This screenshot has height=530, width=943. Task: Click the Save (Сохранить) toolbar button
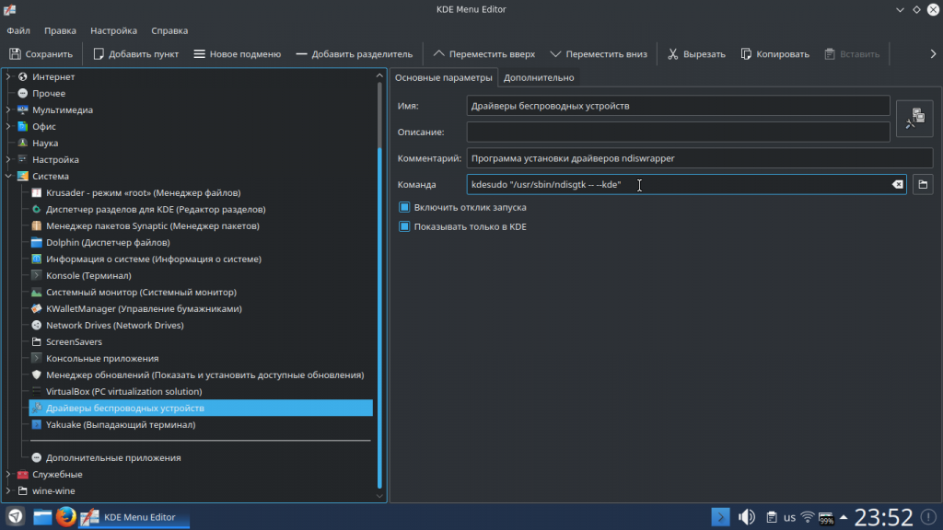pyautogui.click(x=41, y=54)
